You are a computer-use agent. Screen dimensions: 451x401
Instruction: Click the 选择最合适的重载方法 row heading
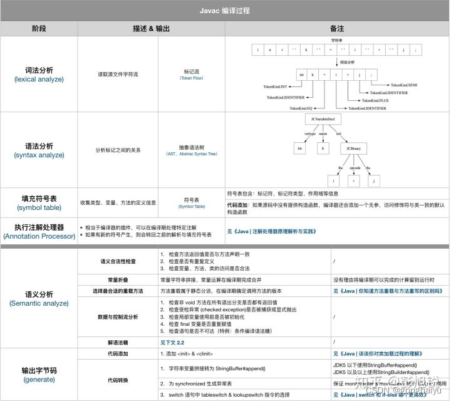[118, 291]
